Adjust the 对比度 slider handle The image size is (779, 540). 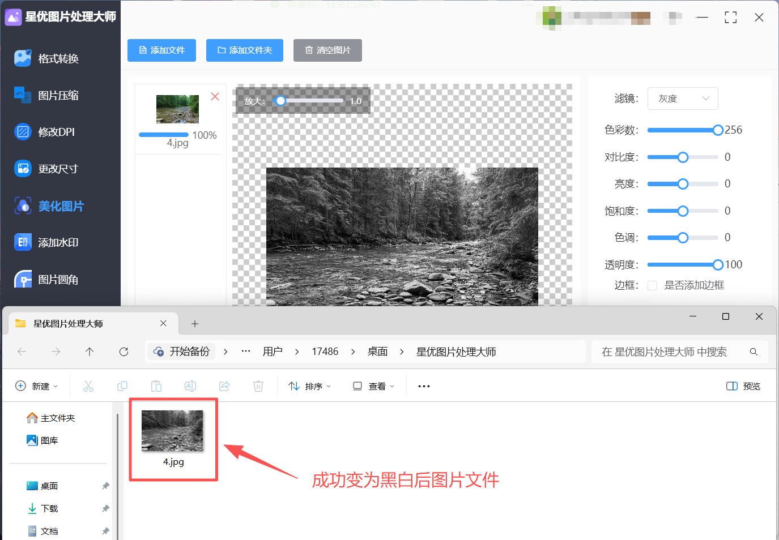coord(683,157)
